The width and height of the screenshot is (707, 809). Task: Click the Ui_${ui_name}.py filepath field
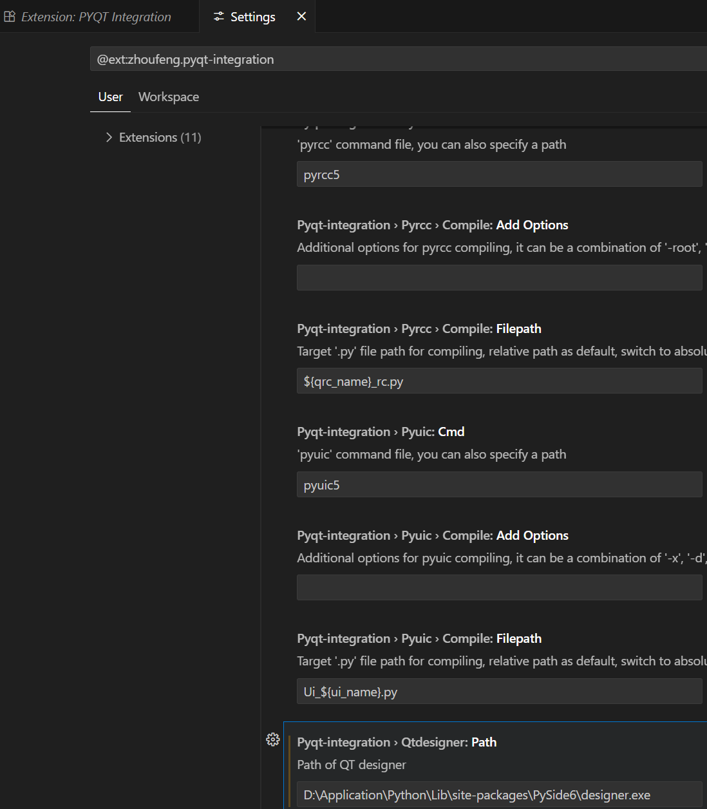click(499, 692)
